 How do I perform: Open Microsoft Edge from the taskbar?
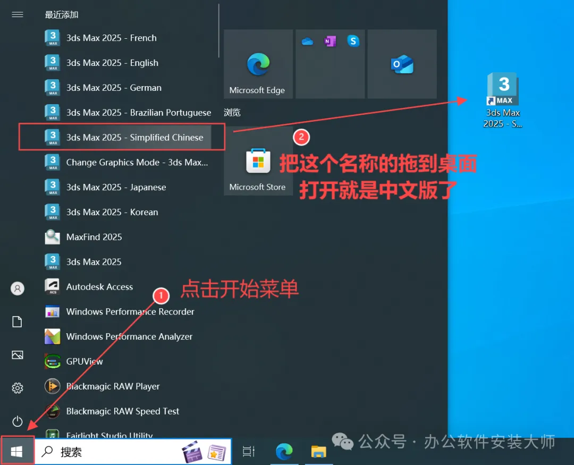point(284,452)
